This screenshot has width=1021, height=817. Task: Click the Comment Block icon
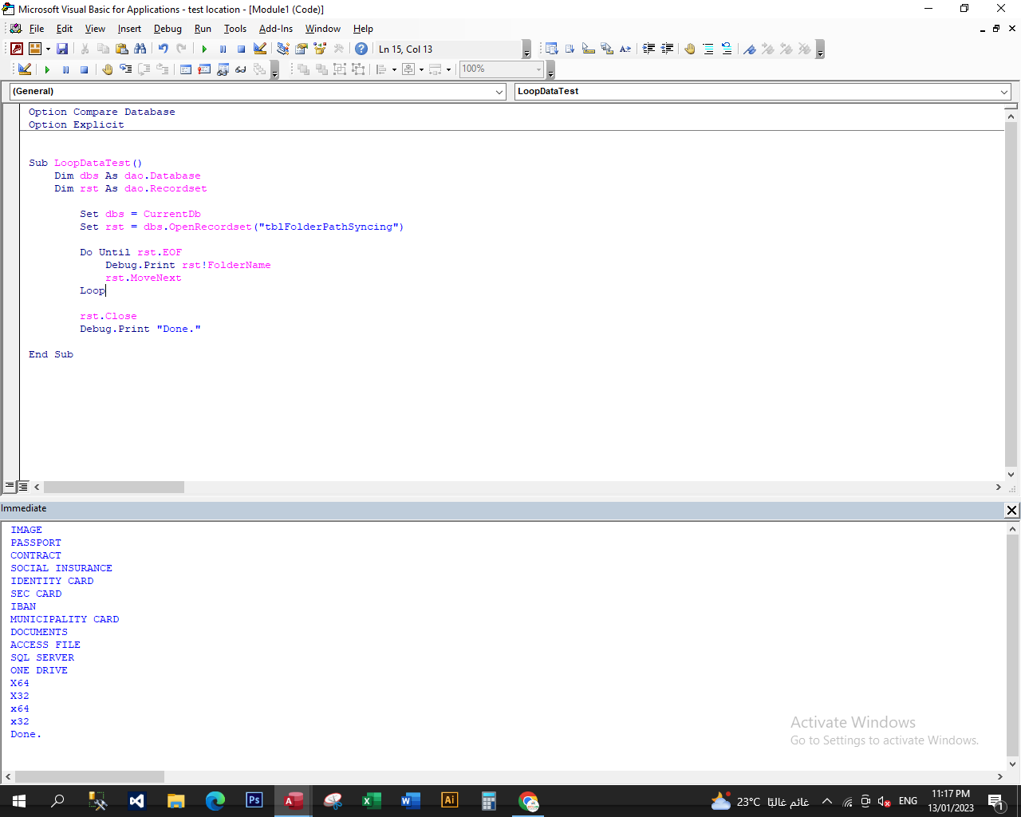pyautogui.click(x=708, y=49)
